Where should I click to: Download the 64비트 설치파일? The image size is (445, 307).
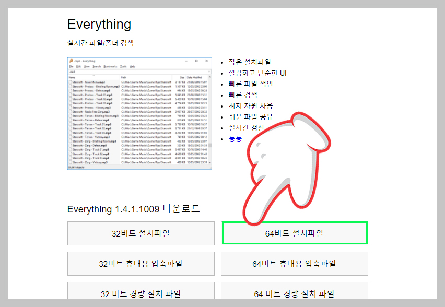click(294, 233)
